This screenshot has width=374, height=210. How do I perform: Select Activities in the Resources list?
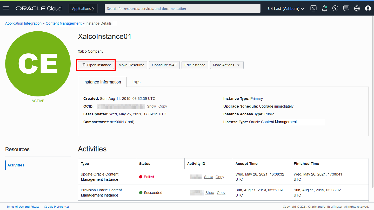pyautogui.click(x=16, y=165)
